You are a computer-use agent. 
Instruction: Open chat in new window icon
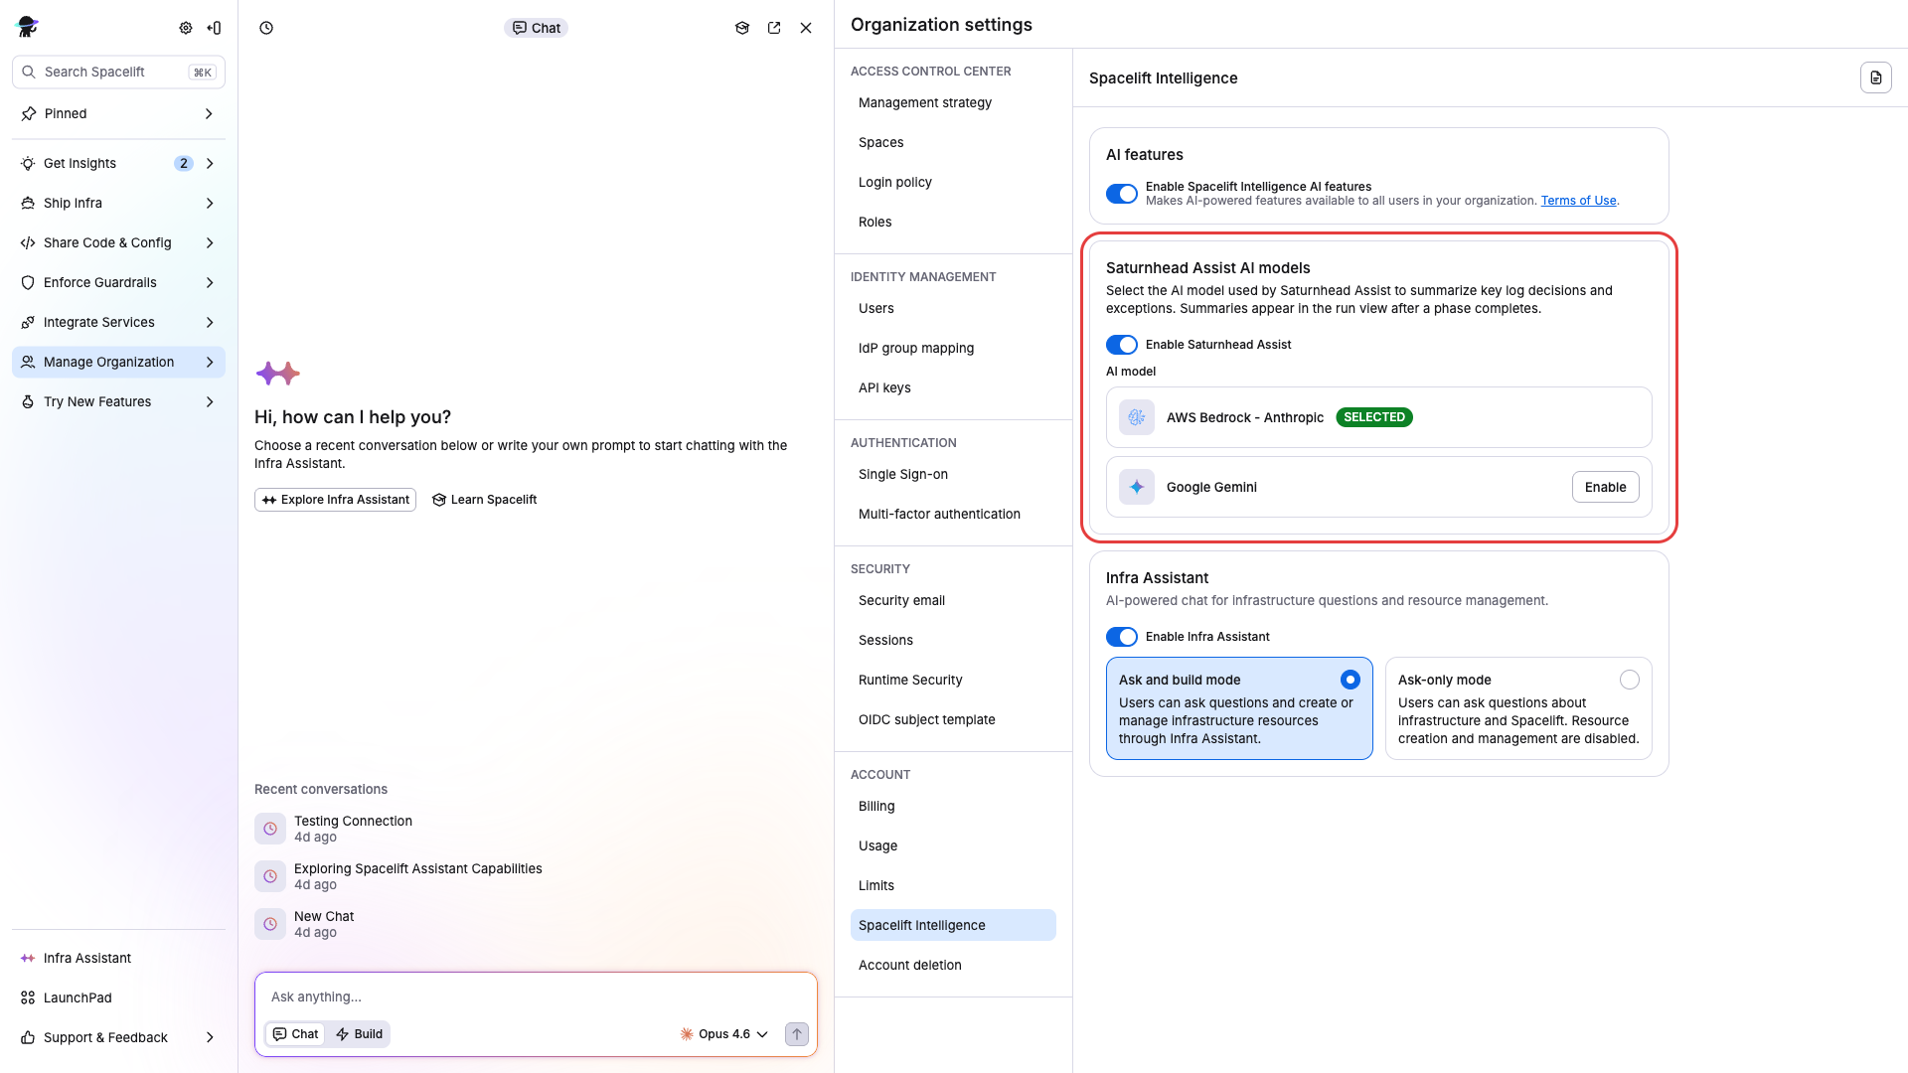pyautogui.click(x=774, y=28)
